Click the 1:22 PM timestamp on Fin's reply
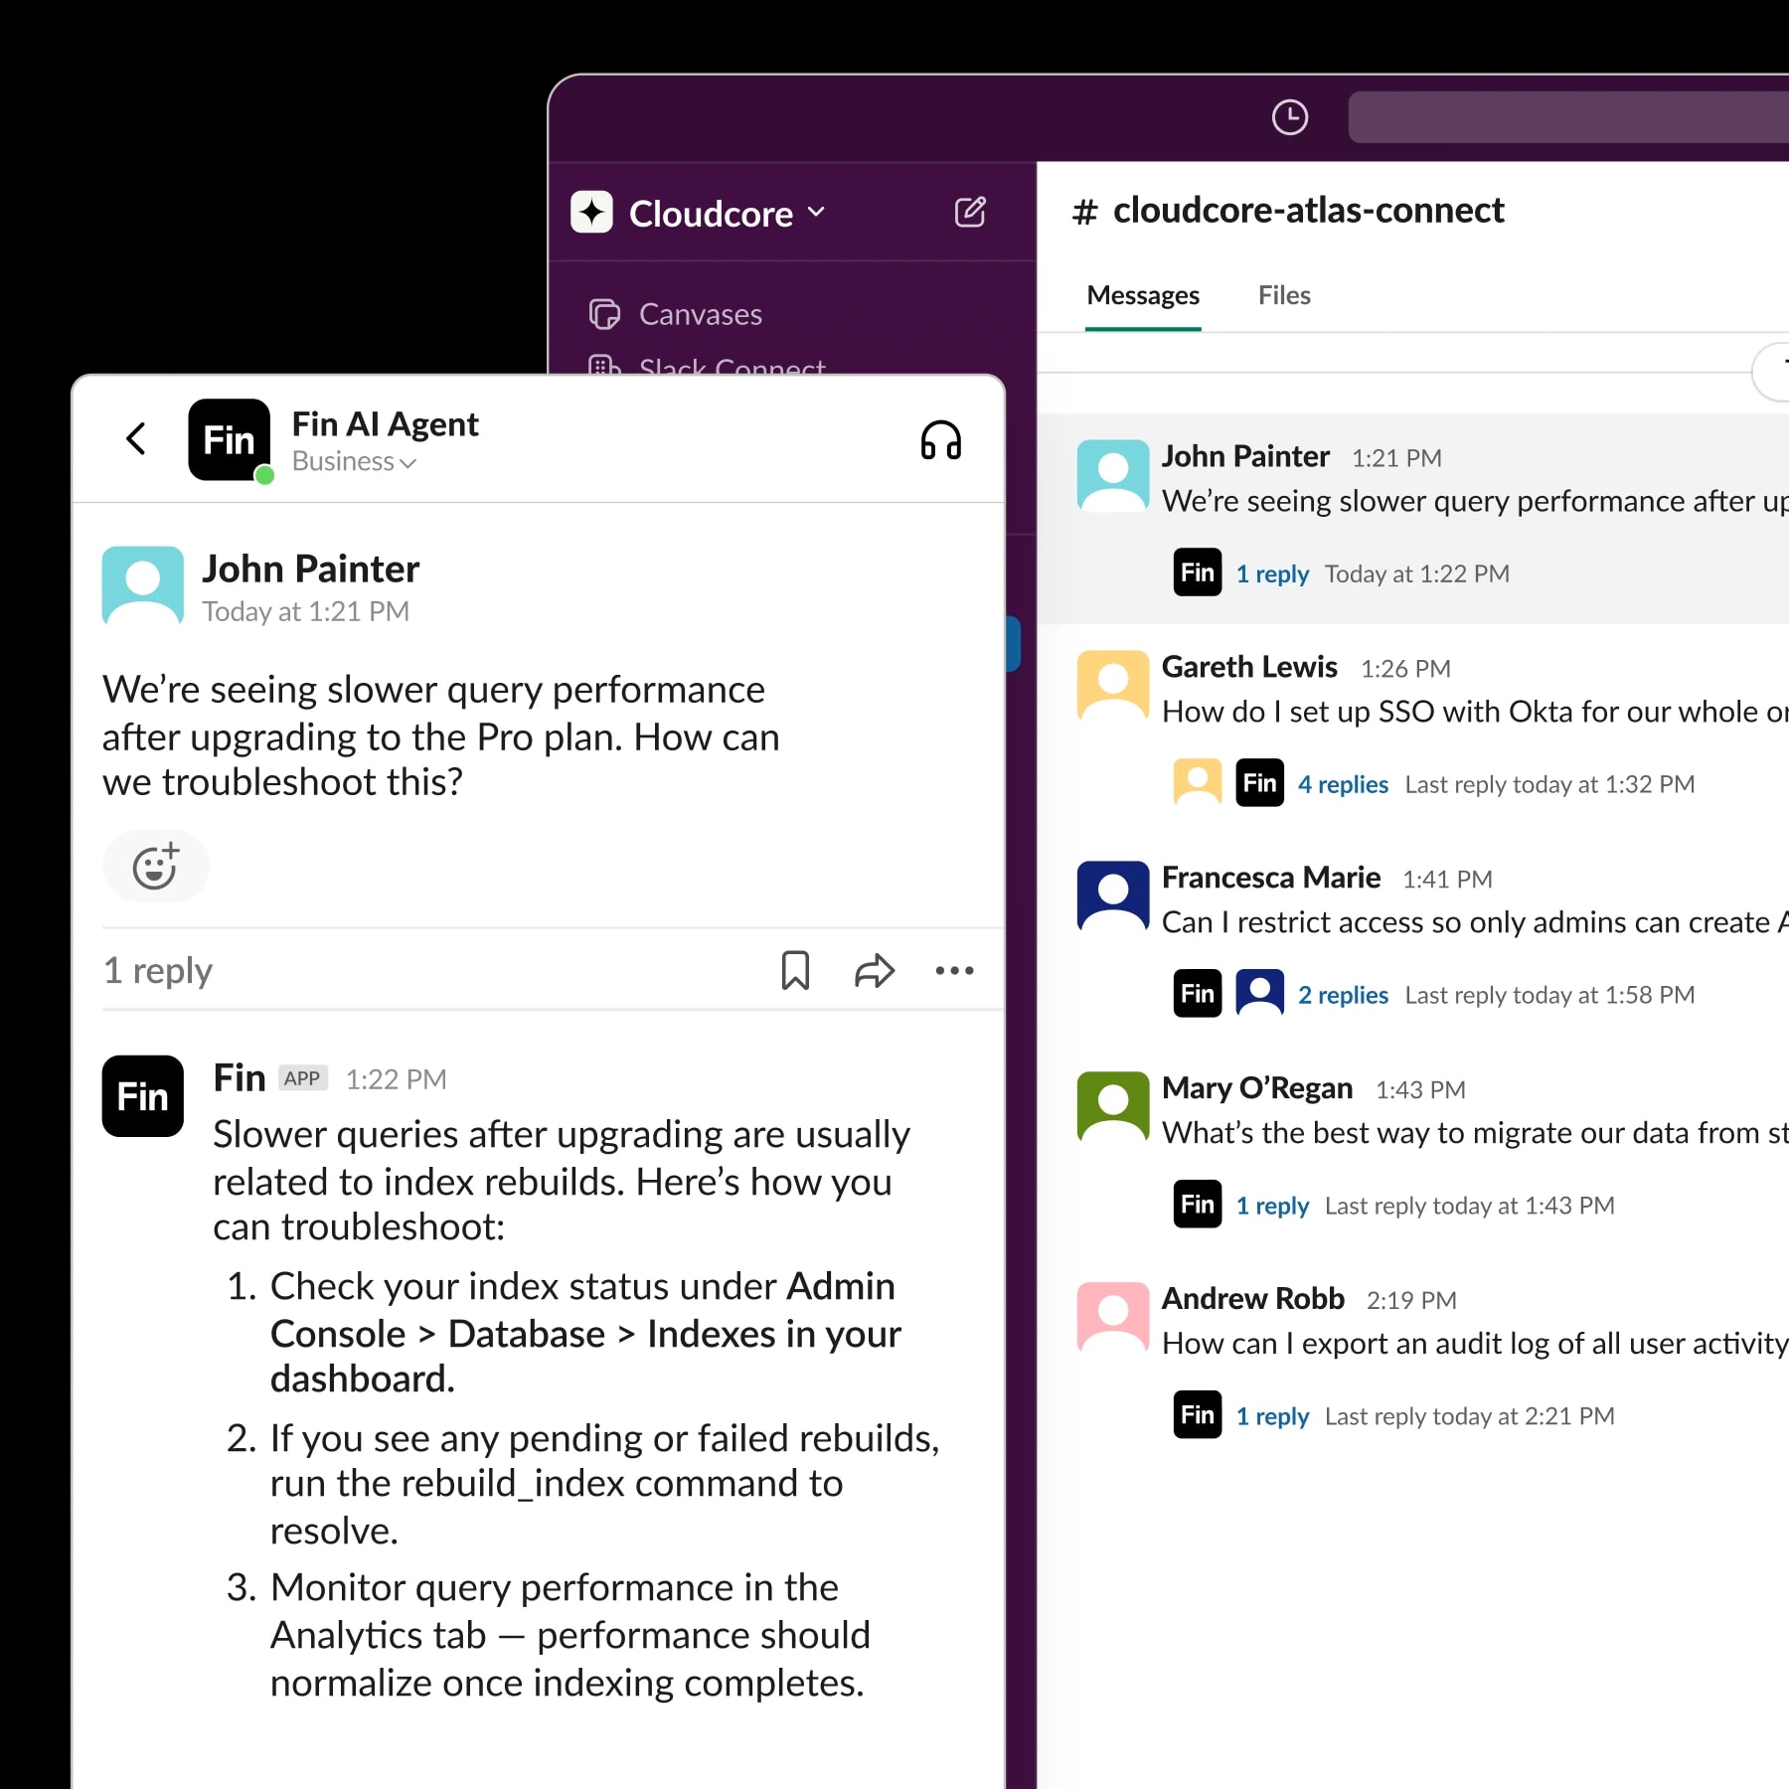1789x1789 pixels. coord(396,1080)
